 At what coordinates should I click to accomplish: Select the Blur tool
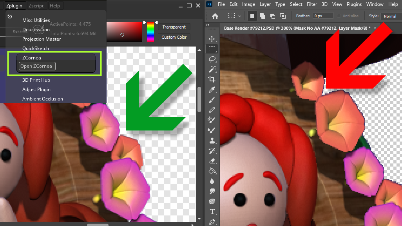212,181
